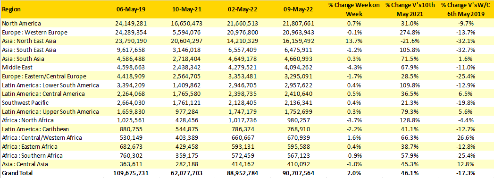Select the % Change V's 10th May 2021 header

410,9
